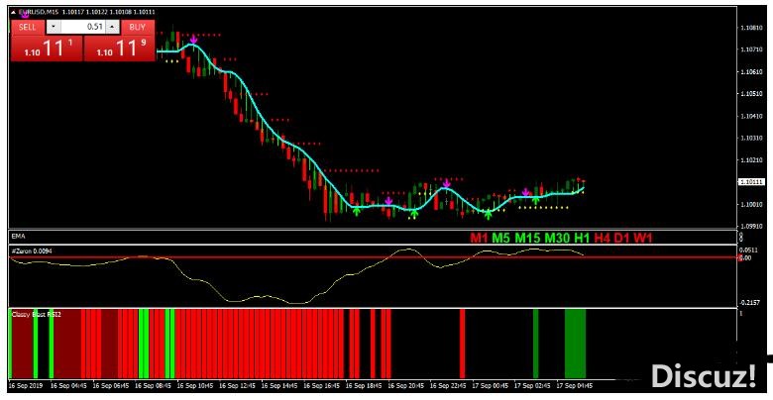Select the M5 timeframe label
The image size is (773, 400).
click(501, 238)
